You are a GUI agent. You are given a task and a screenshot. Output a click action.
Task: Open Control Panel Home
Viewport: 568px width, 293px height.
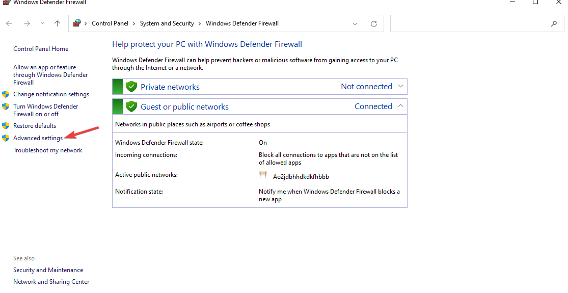pos(41,49)
